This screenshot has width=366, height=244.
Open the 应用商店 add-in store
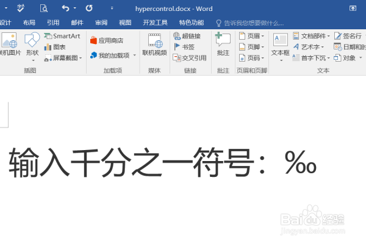tap(107, 41)
